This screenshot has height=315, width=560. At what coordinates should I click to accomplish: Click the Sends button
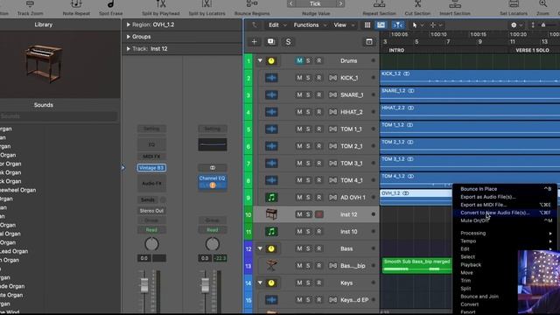pyautogui.click(x=148, y=199)
